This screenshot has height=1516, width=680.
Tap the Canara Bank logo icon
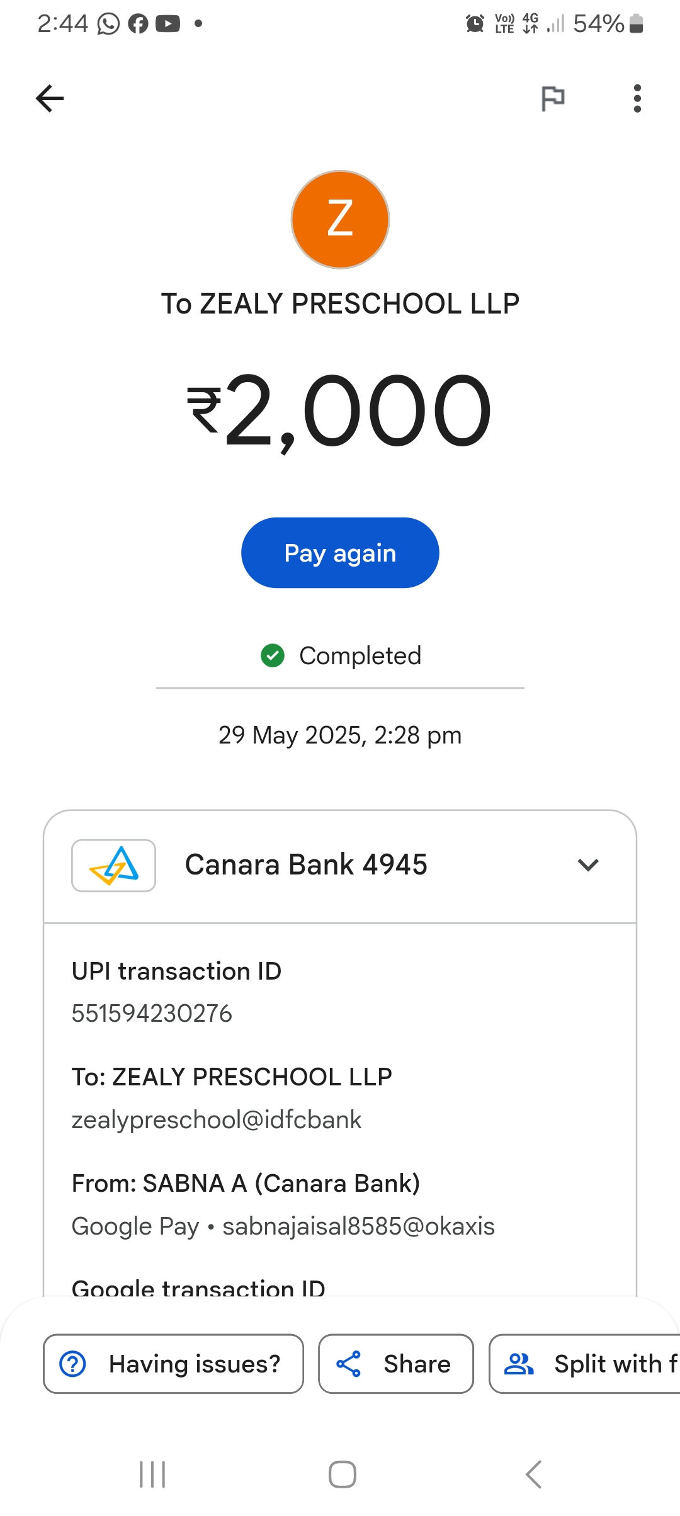114,865
